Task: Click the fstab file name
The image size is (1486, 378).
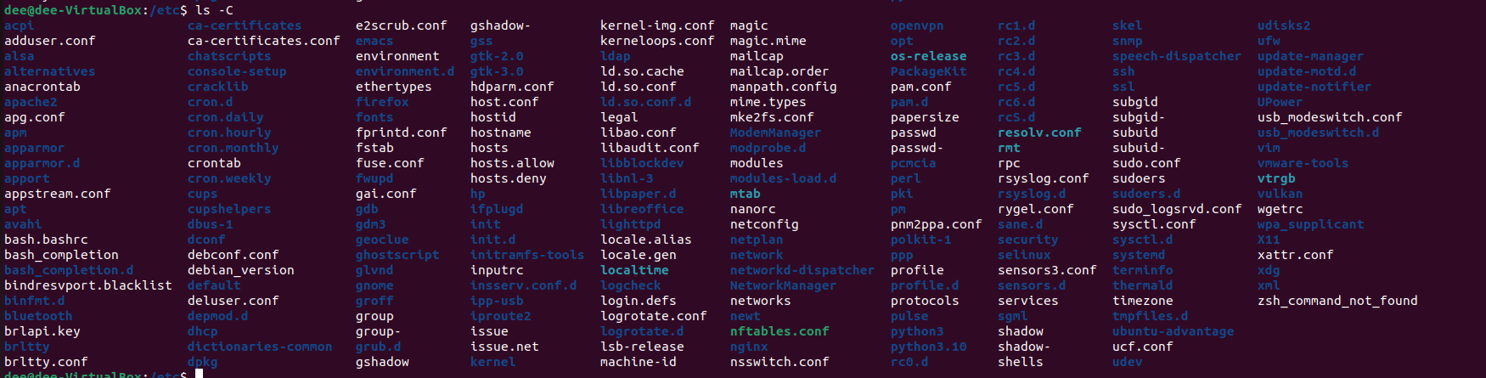Action: (374, 148)
